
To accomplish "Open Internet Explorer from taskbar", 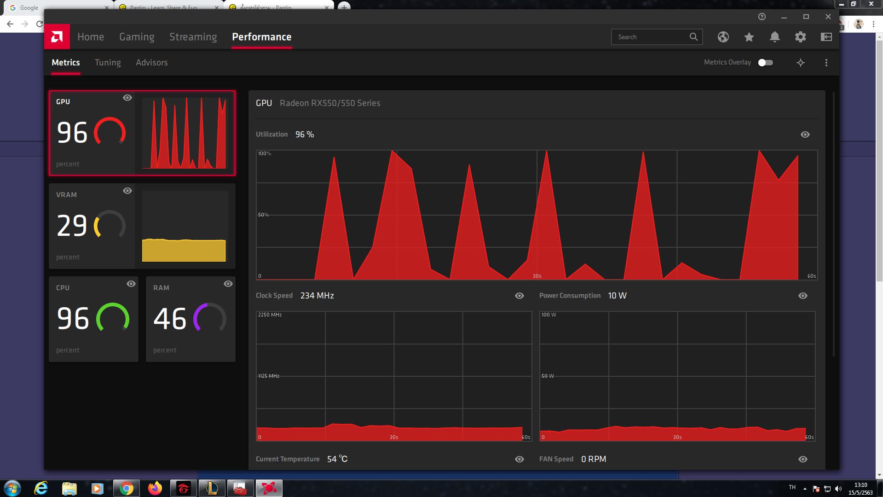I will (41, 488).
